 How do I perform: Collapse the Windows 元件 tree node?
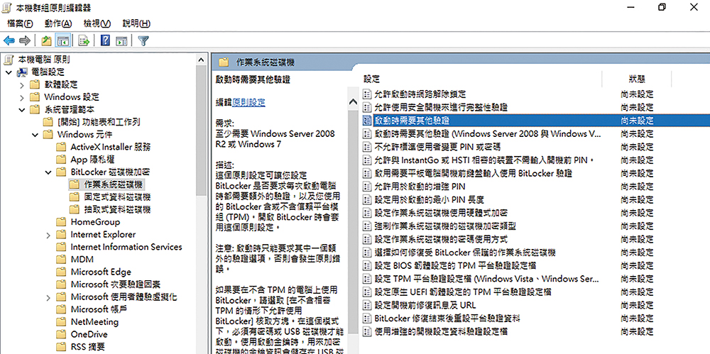click(x=35, y=135)
